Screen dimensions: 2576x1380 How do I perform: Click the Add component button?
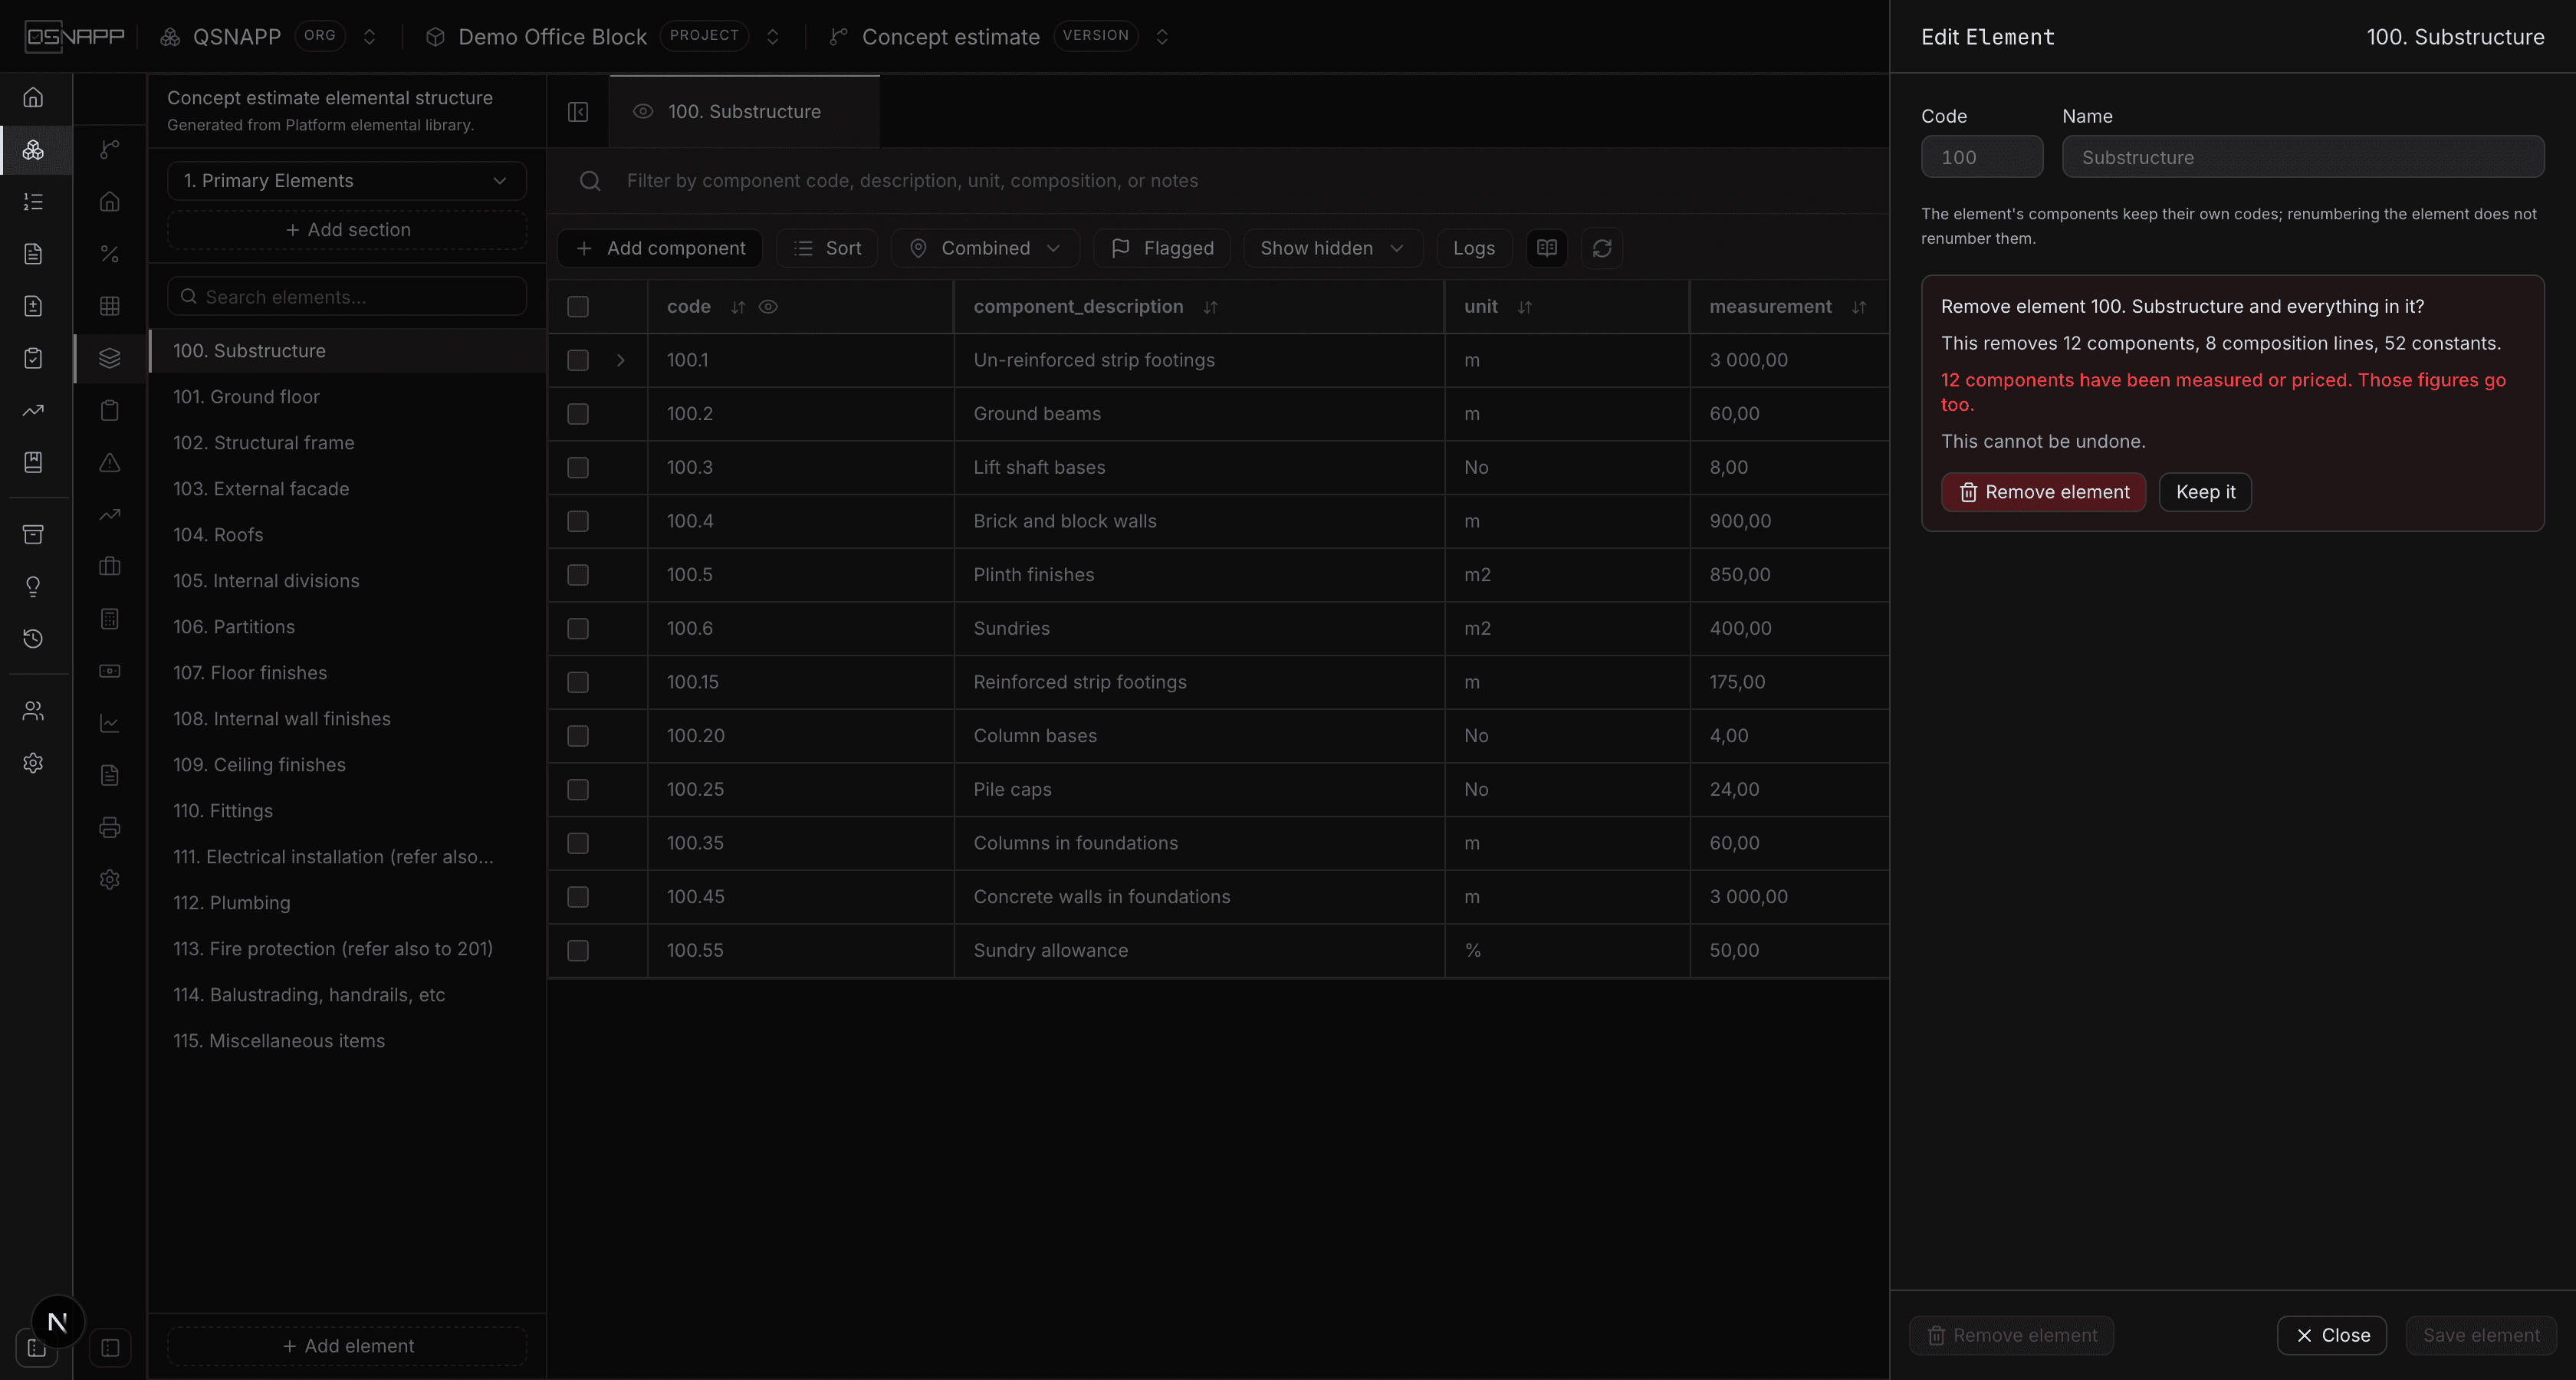(x=660, y=248)
